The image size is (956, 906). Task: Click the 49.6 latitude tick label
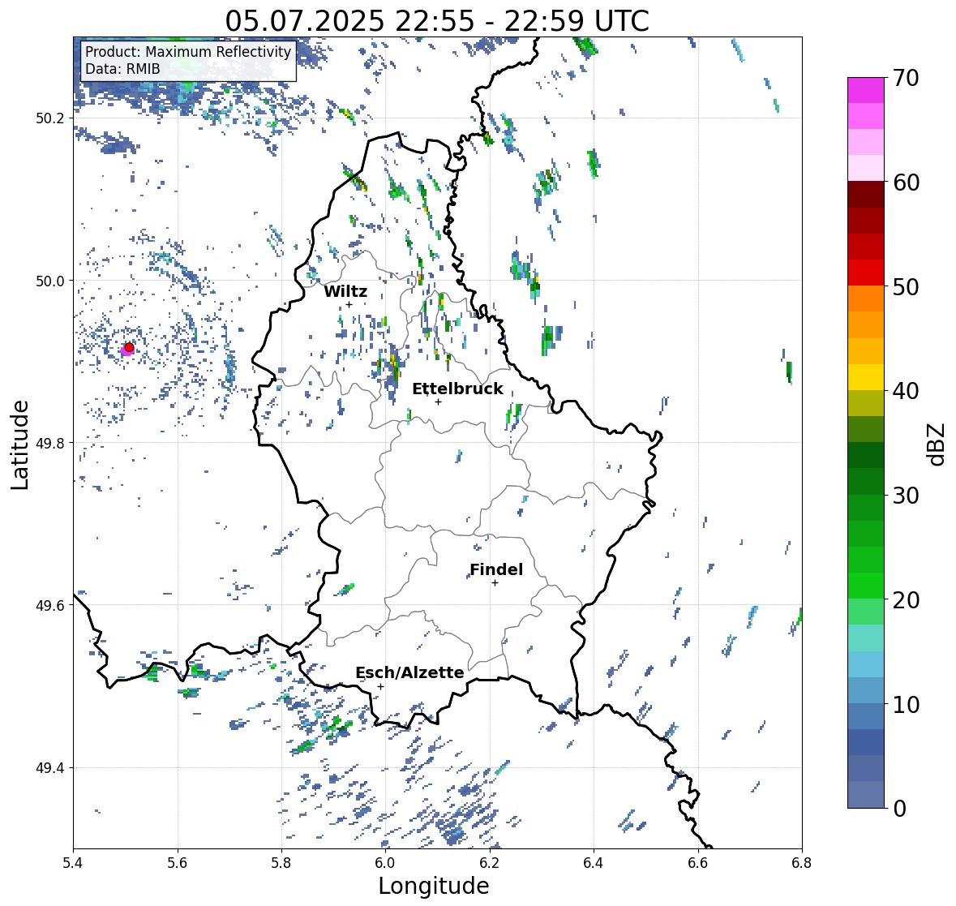(50, 605)
